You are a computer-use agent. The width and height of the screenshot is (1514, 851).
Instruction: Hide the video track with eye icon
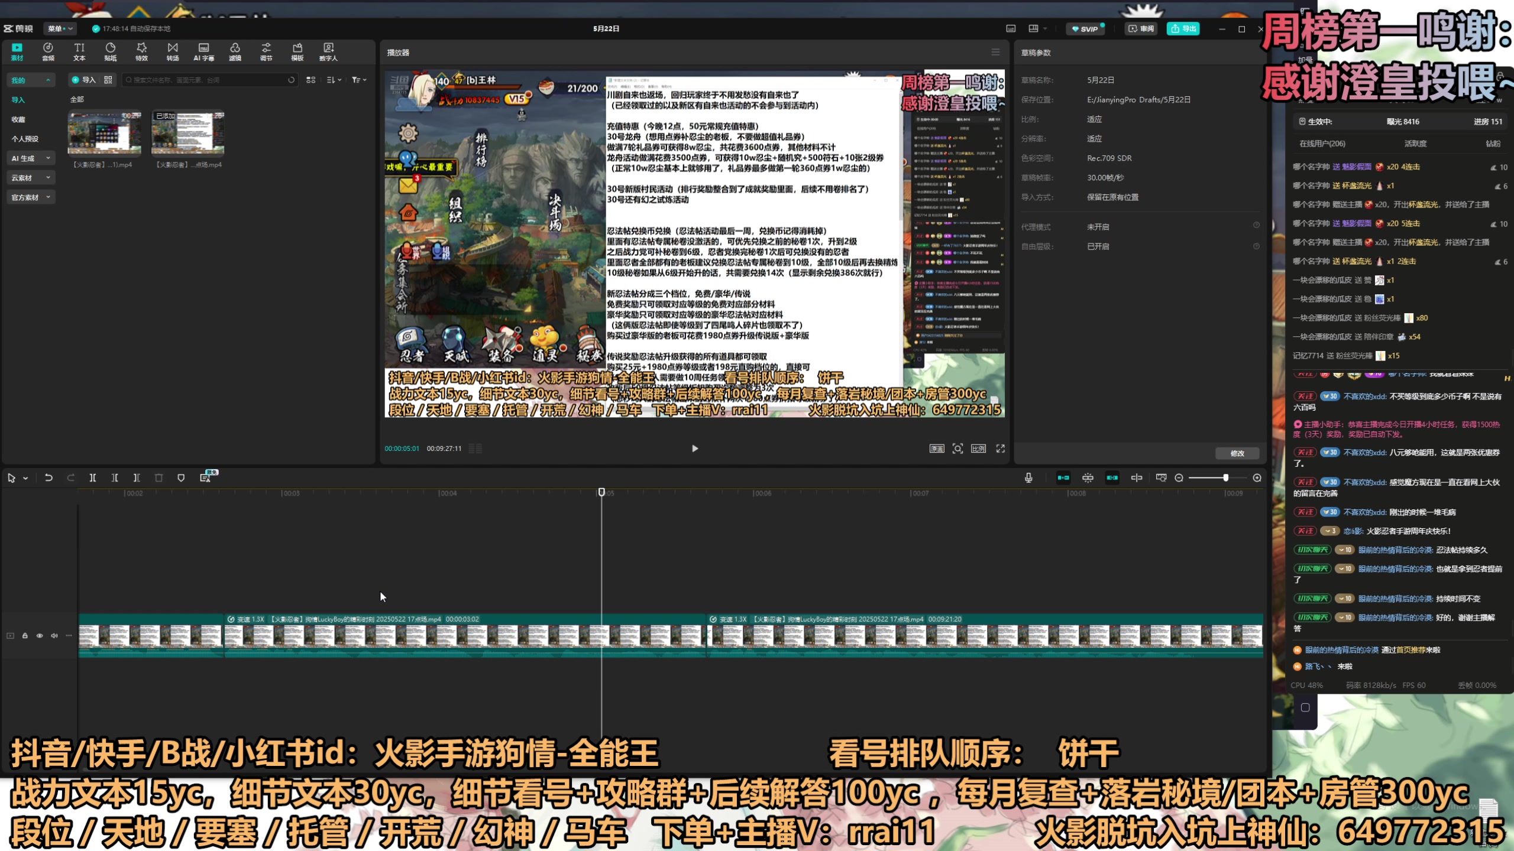pos(40,636)
